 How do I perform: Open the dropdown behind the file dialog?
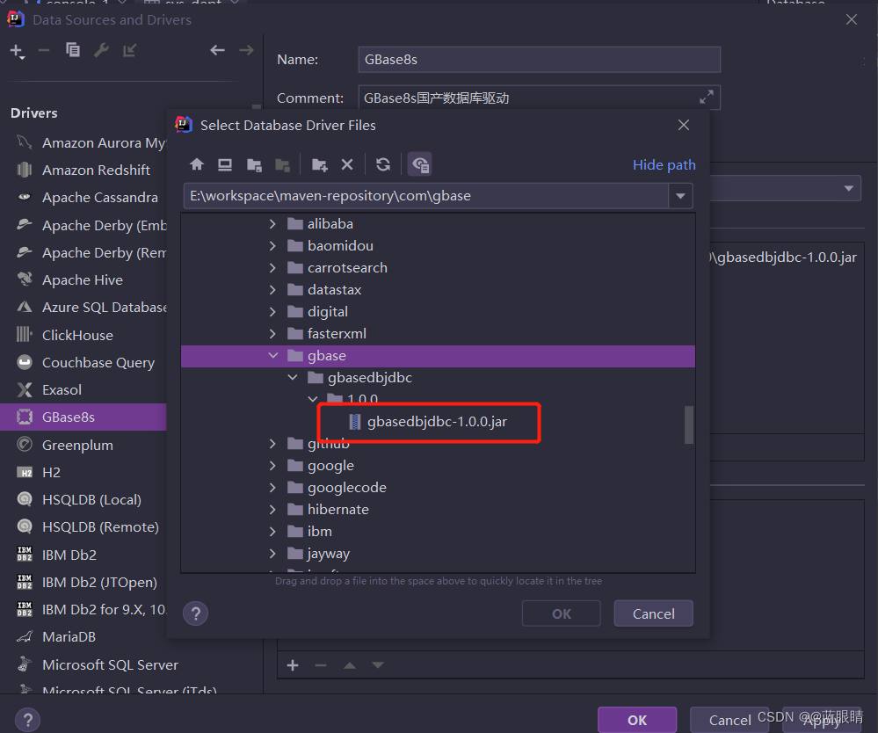(848, 188)
